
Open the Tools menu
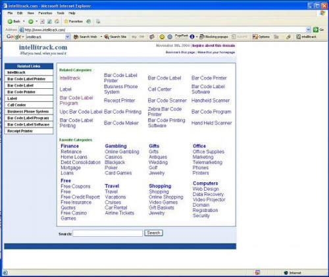click(x=61, y=13)
